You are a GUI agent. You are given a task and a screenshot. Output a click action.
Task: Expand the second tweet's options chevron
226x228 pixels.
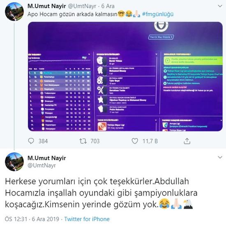pos(220,157)
